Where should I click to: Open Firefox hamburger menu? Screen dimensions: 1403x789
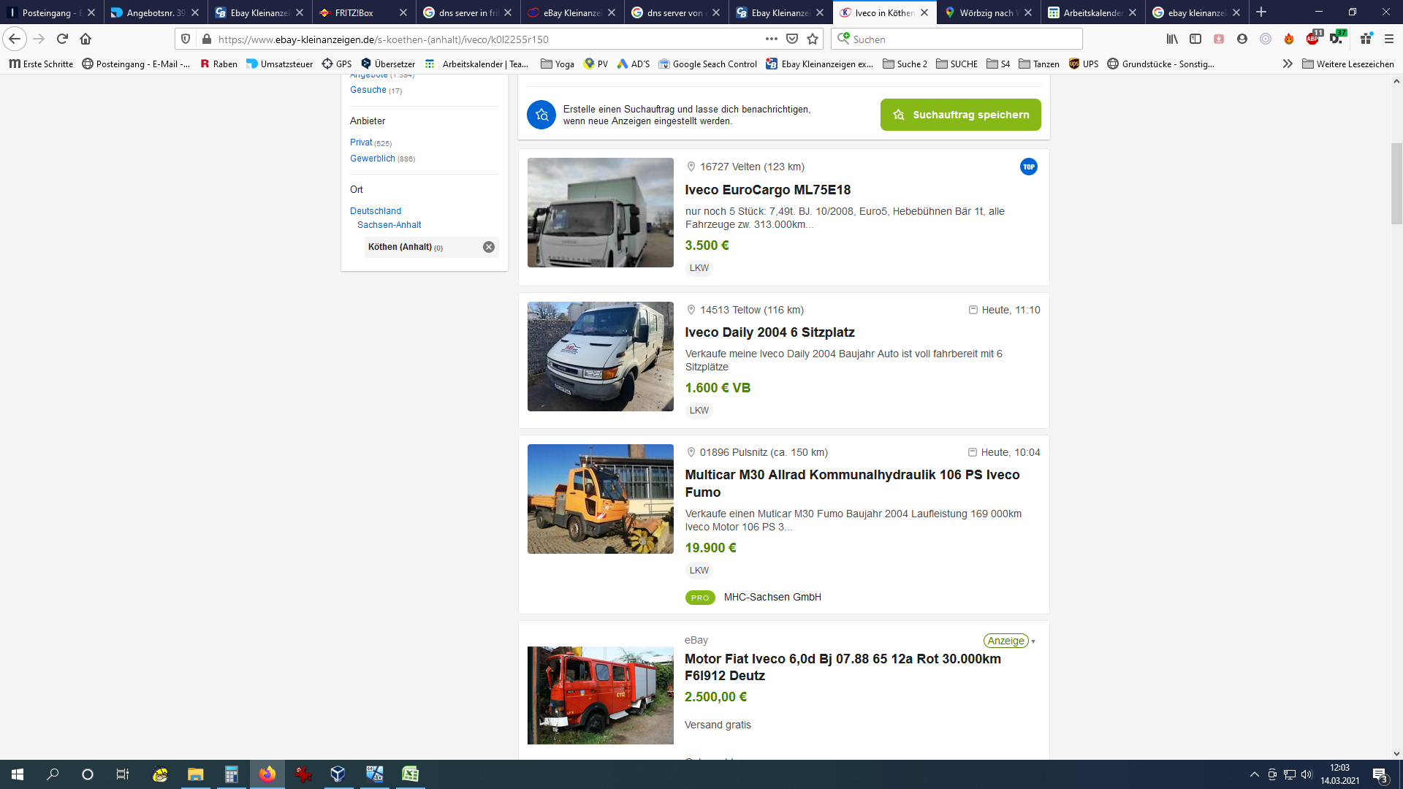[1389, 39]
